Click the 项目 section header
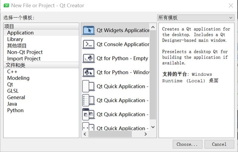Screen dimensions: 238x152 coord(41,26)
